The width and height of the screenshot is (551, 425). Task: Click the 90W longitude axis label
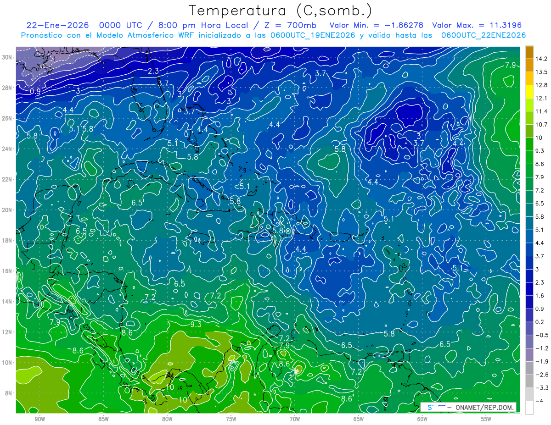pyautogui.click(x=39, y=419)
